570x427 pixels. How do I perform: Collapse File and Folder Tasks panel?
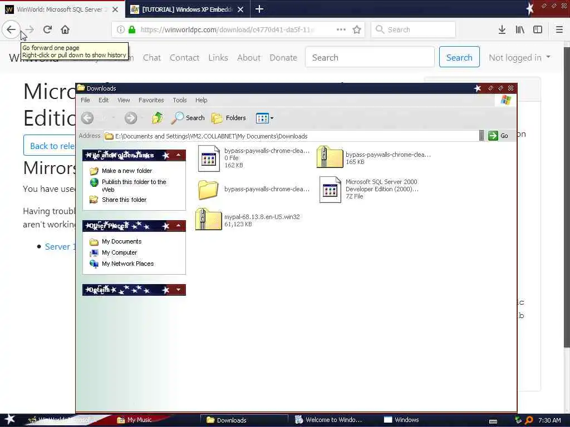[179, 155]
